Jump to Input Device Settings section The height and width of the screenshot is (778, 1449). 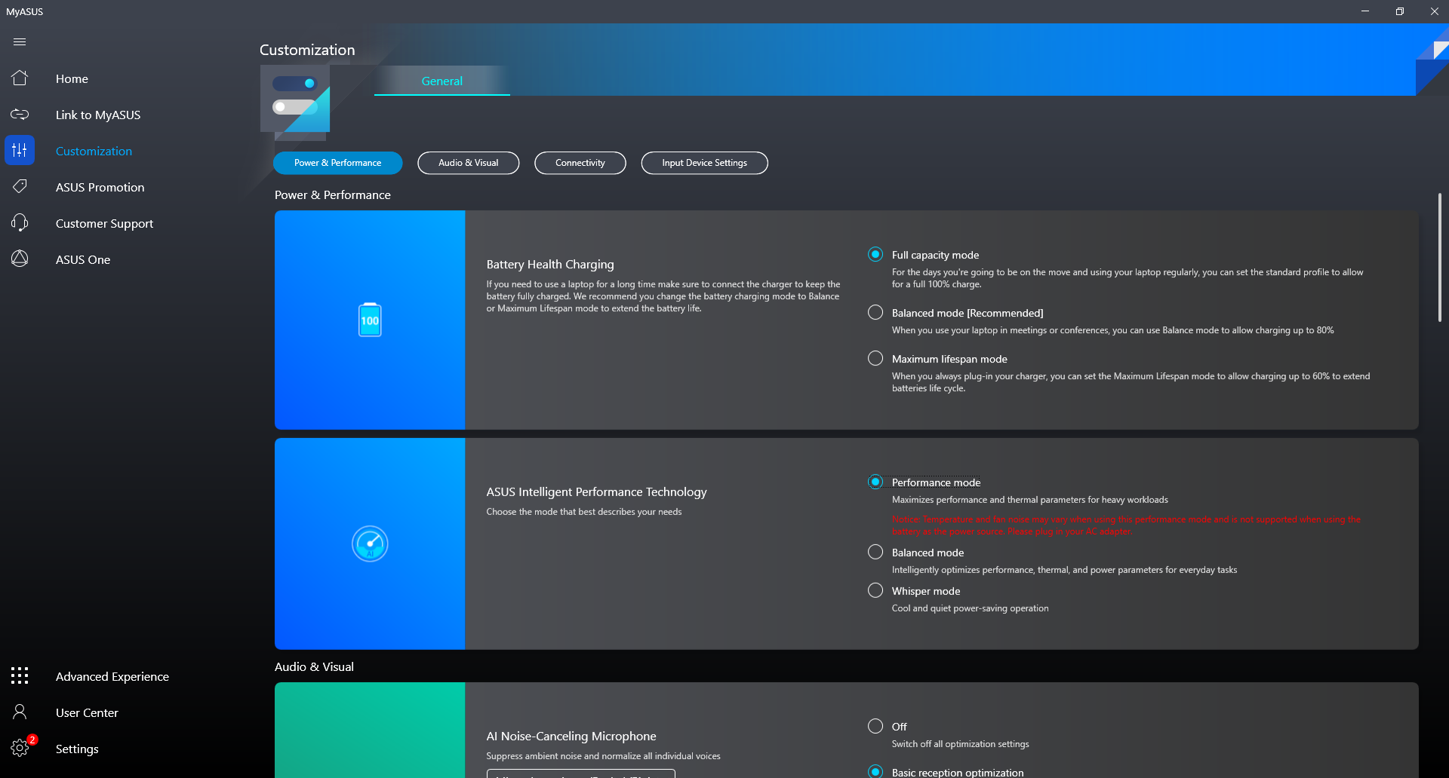(705, 163)
